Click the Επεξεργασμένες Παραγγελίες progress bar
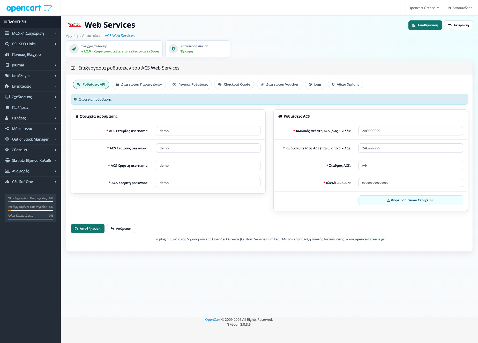Screen dimensions: 478x343 point(30,210)
